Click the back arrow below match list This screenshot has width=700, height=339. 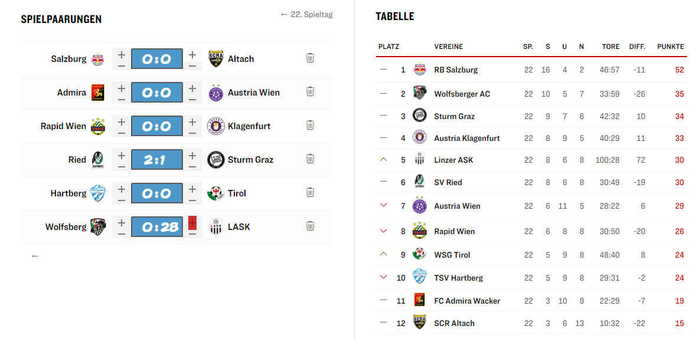point(35,256)
